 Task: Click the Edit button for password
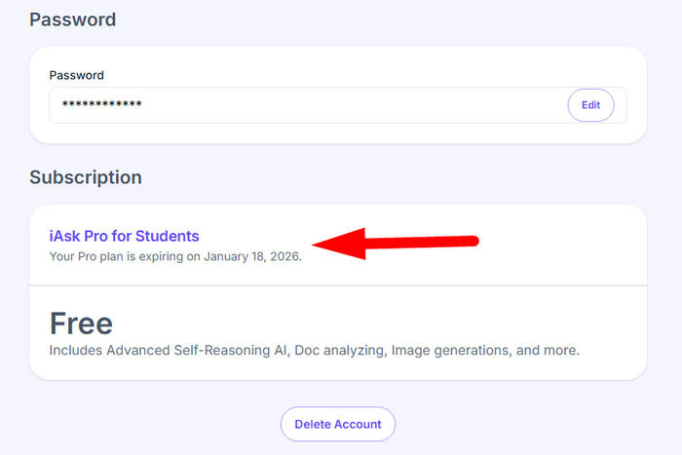click(x=590, y=105)
